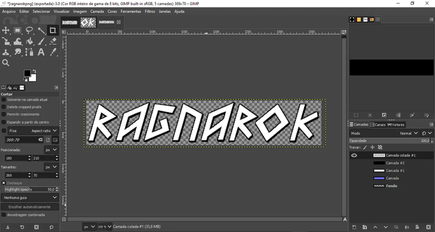
Task: Toggle lock alpha channel in Travar row
Action: (380, 147)
